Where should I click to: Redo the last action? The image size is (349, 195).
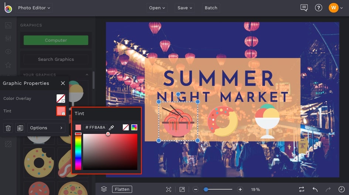point(328,189)
